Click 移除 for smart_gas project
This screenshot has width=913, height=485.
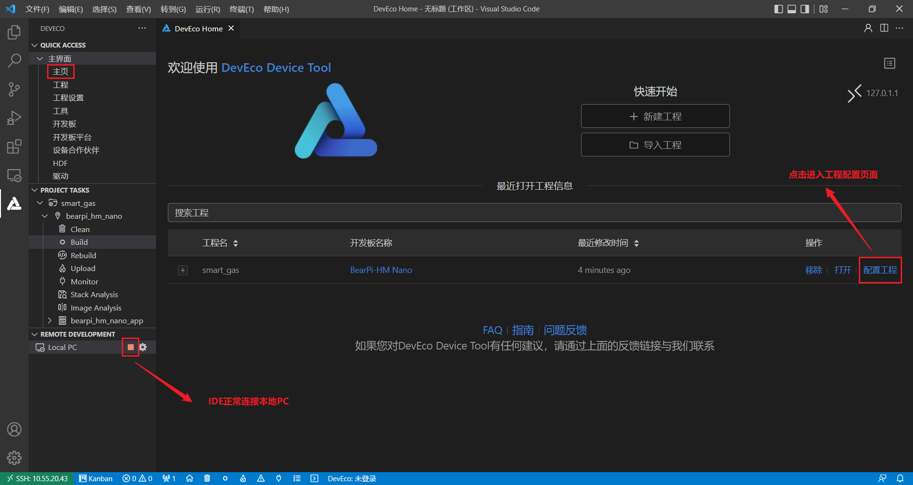click(814, 270)
